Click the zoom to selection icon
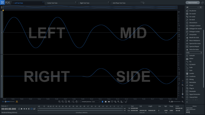Screen dimensions: 205x115 [x=66, y=102]
